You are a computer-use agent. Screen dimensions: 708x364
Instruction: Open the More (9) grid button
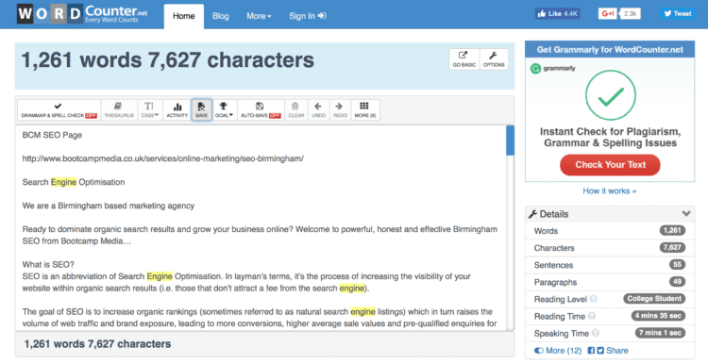click(364, 110)
